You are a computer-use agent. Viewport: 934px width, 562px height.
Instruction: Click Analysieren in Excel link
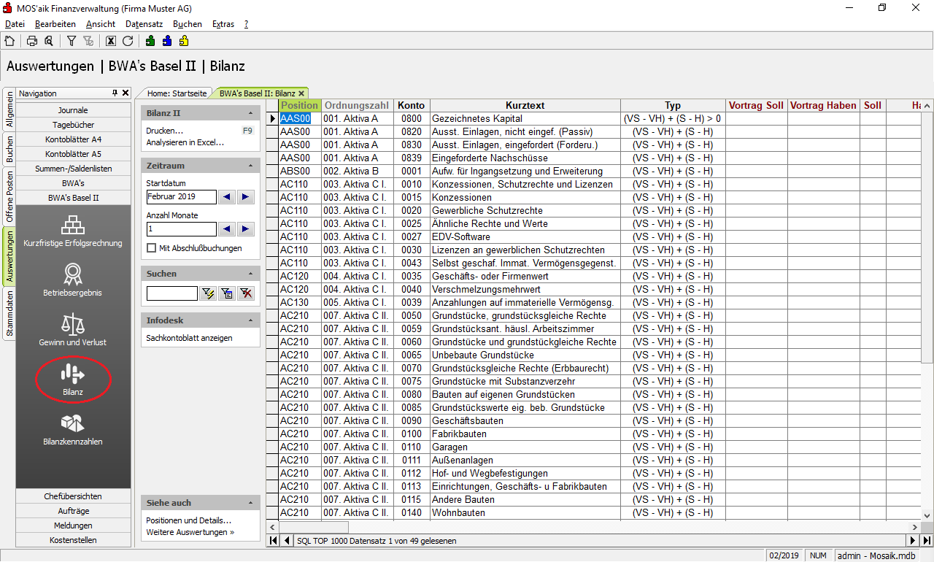click(185, 142)
